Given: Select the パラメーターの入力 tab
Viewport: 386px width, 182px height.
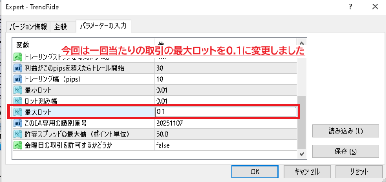Looking at the screenshot, I should tap(103, 26).
